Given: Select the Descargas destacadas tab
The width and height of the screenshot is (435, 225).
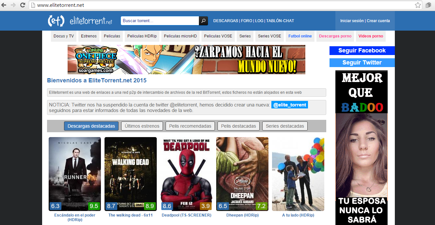Looking at the screenshot, I should [x=91, y=126].
